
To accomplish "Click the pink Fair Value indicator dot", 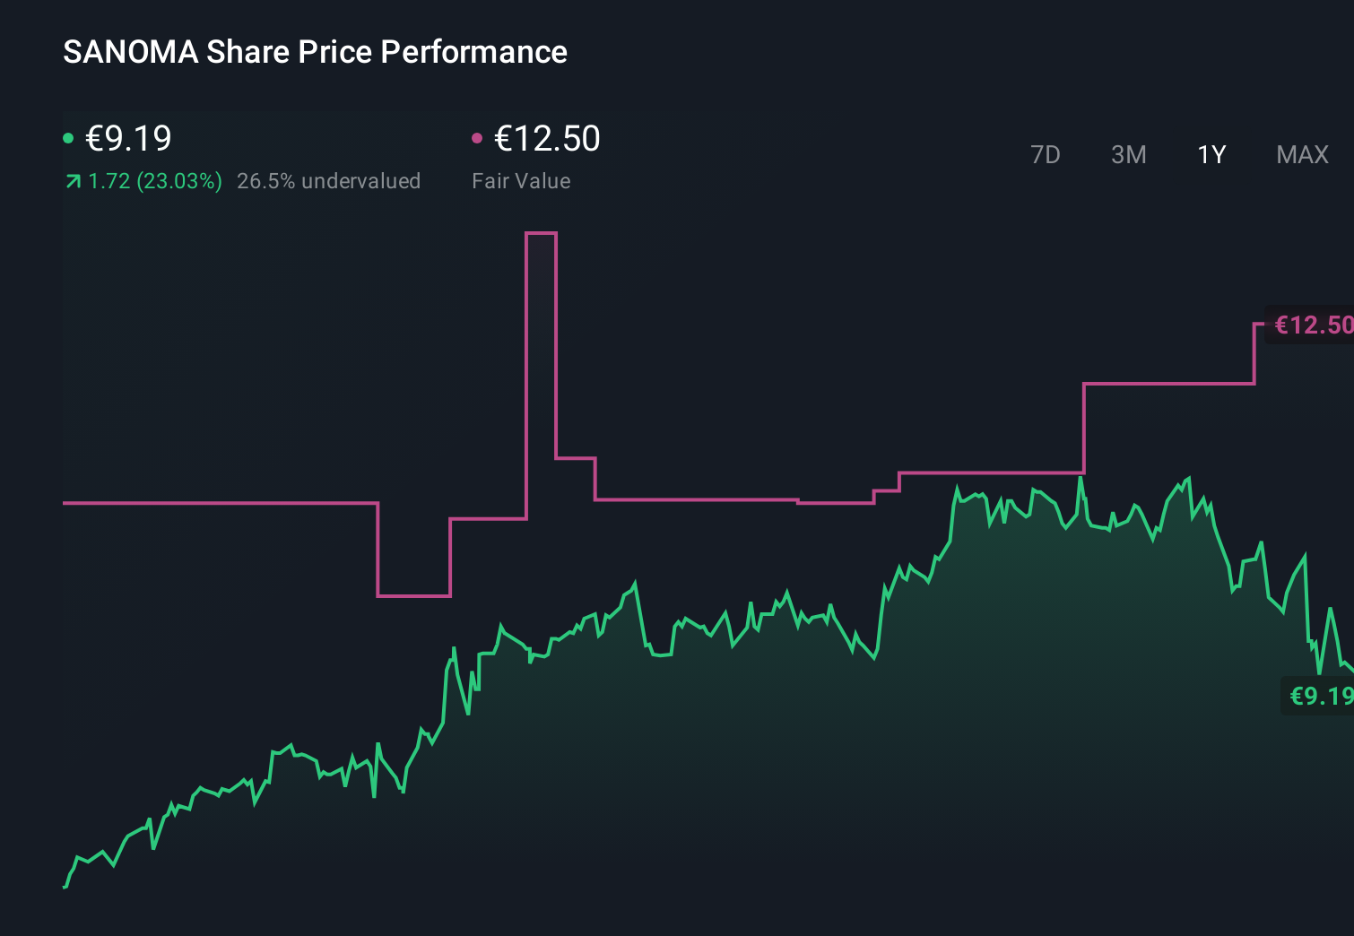I will pos(478,136).
